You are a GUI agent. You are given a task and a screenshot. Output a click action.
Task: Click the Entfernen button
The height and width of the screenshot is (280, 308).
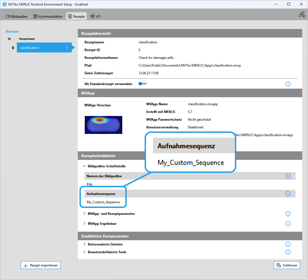tap(287, 265)
